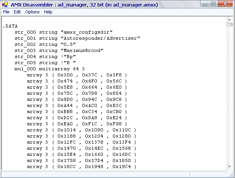Click the str_002 string "0.5" line
Viewport: 235px width, 178px height.
point(45,45)
